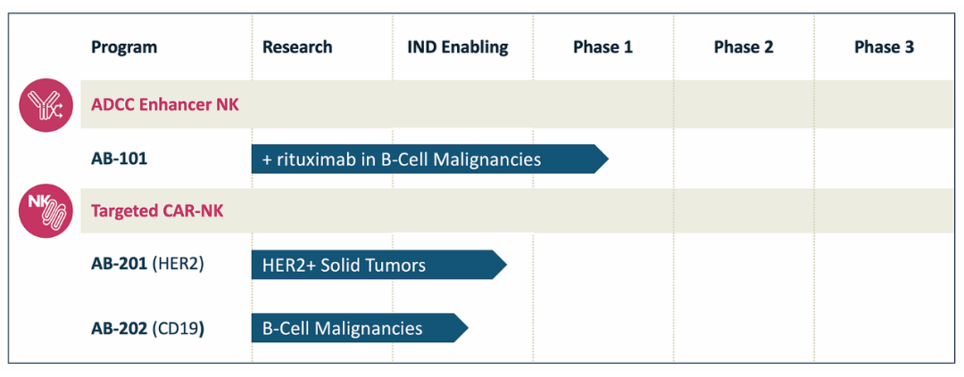Open the AB-202 (CD19) program label
Screen dimensions: 964x377
click(147, 329)
